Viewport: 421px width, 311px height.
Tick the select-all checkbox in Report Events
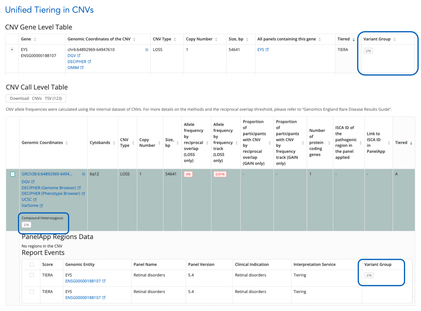32,265
